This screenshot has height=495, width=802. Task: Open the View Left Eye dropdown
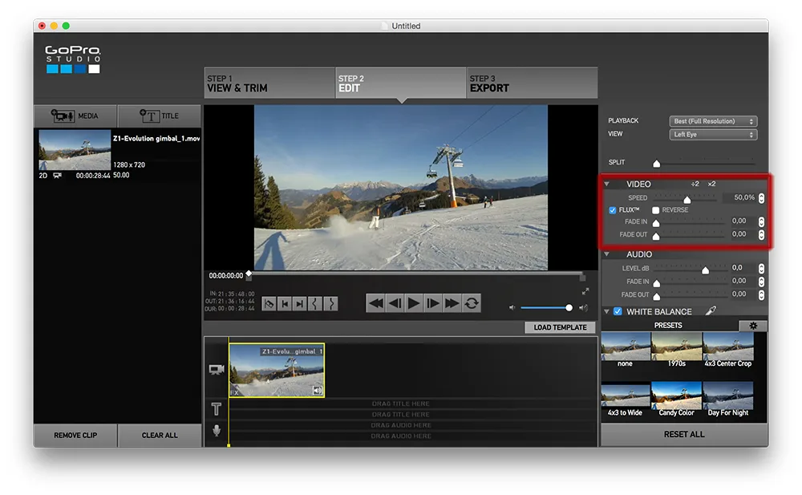pyautogui.click(x=713, y=135)
